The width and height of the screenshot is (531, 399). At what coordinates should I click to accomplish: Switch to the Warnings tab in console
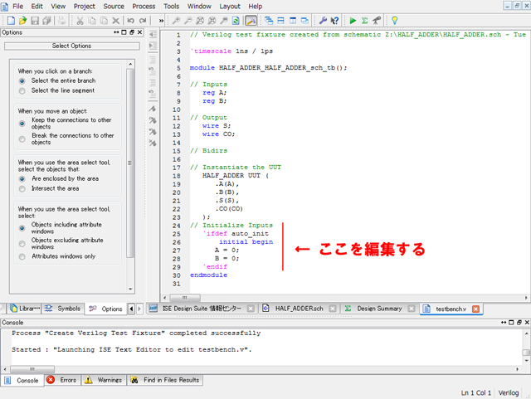pos(104,380)
